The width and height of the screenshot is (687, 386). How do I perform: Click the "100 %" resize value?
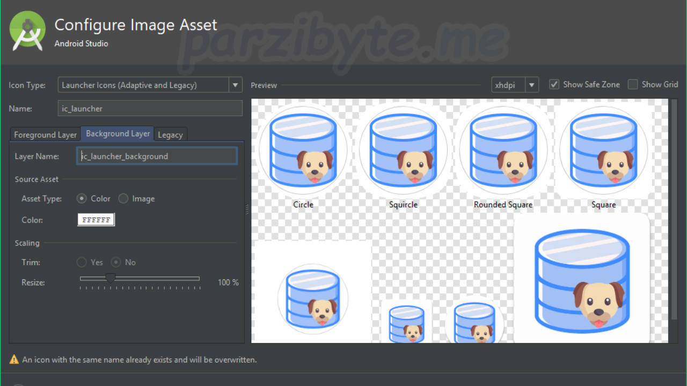coord(228,282)
